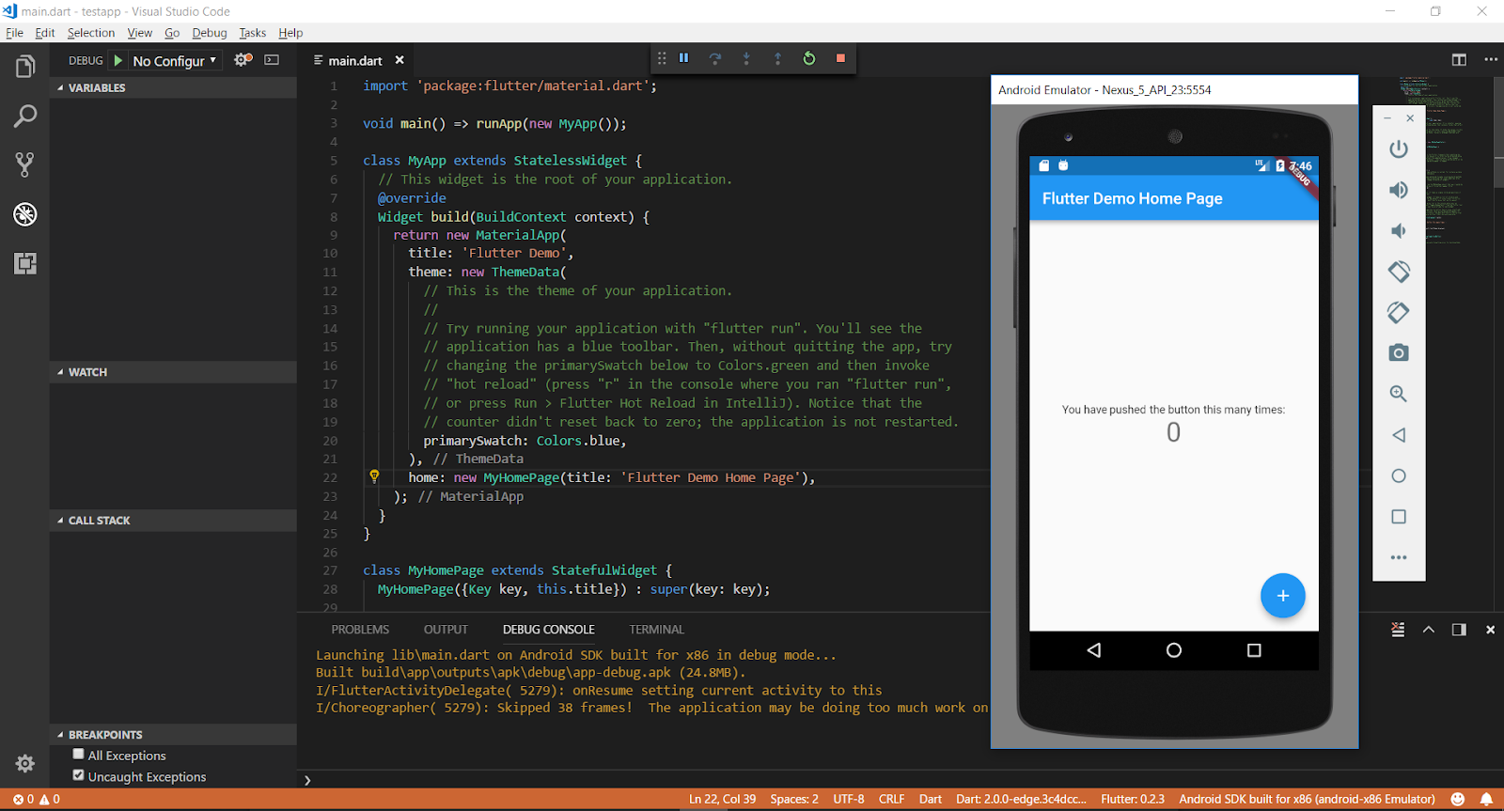The height and width of the screenshot is (811, 1504).
Task: Move the panel to the side
Action: [1459, 630]
